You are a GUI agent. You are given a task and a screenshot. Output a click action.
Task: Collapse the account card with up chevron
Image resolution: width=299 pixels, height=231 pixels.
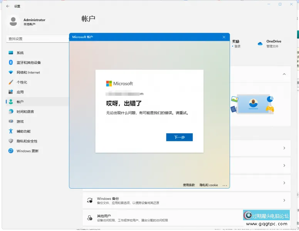click(x=284, y=74)
